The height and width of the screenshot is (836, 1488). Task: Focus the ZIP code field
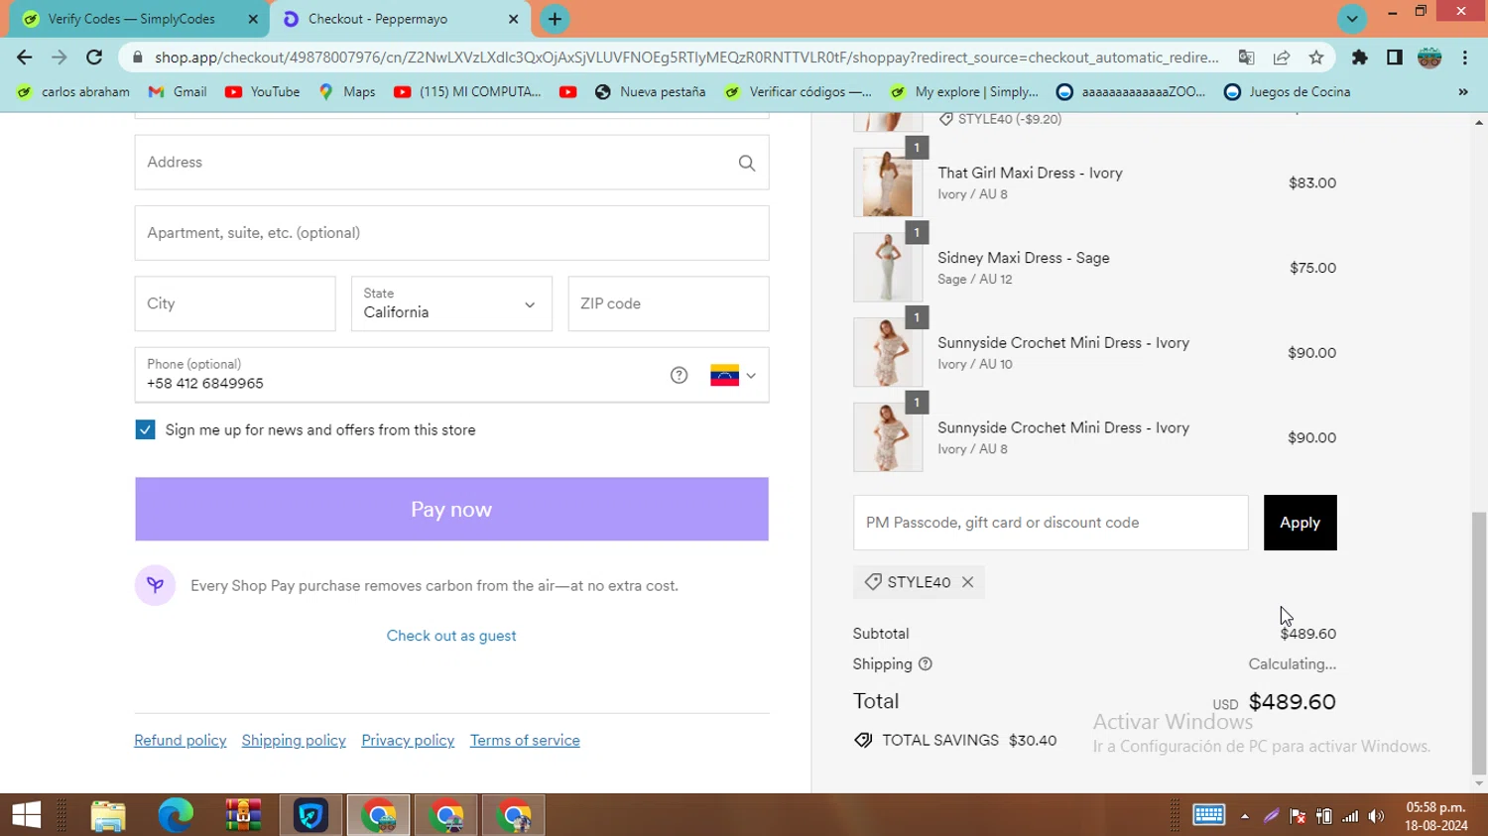(668, 303)
